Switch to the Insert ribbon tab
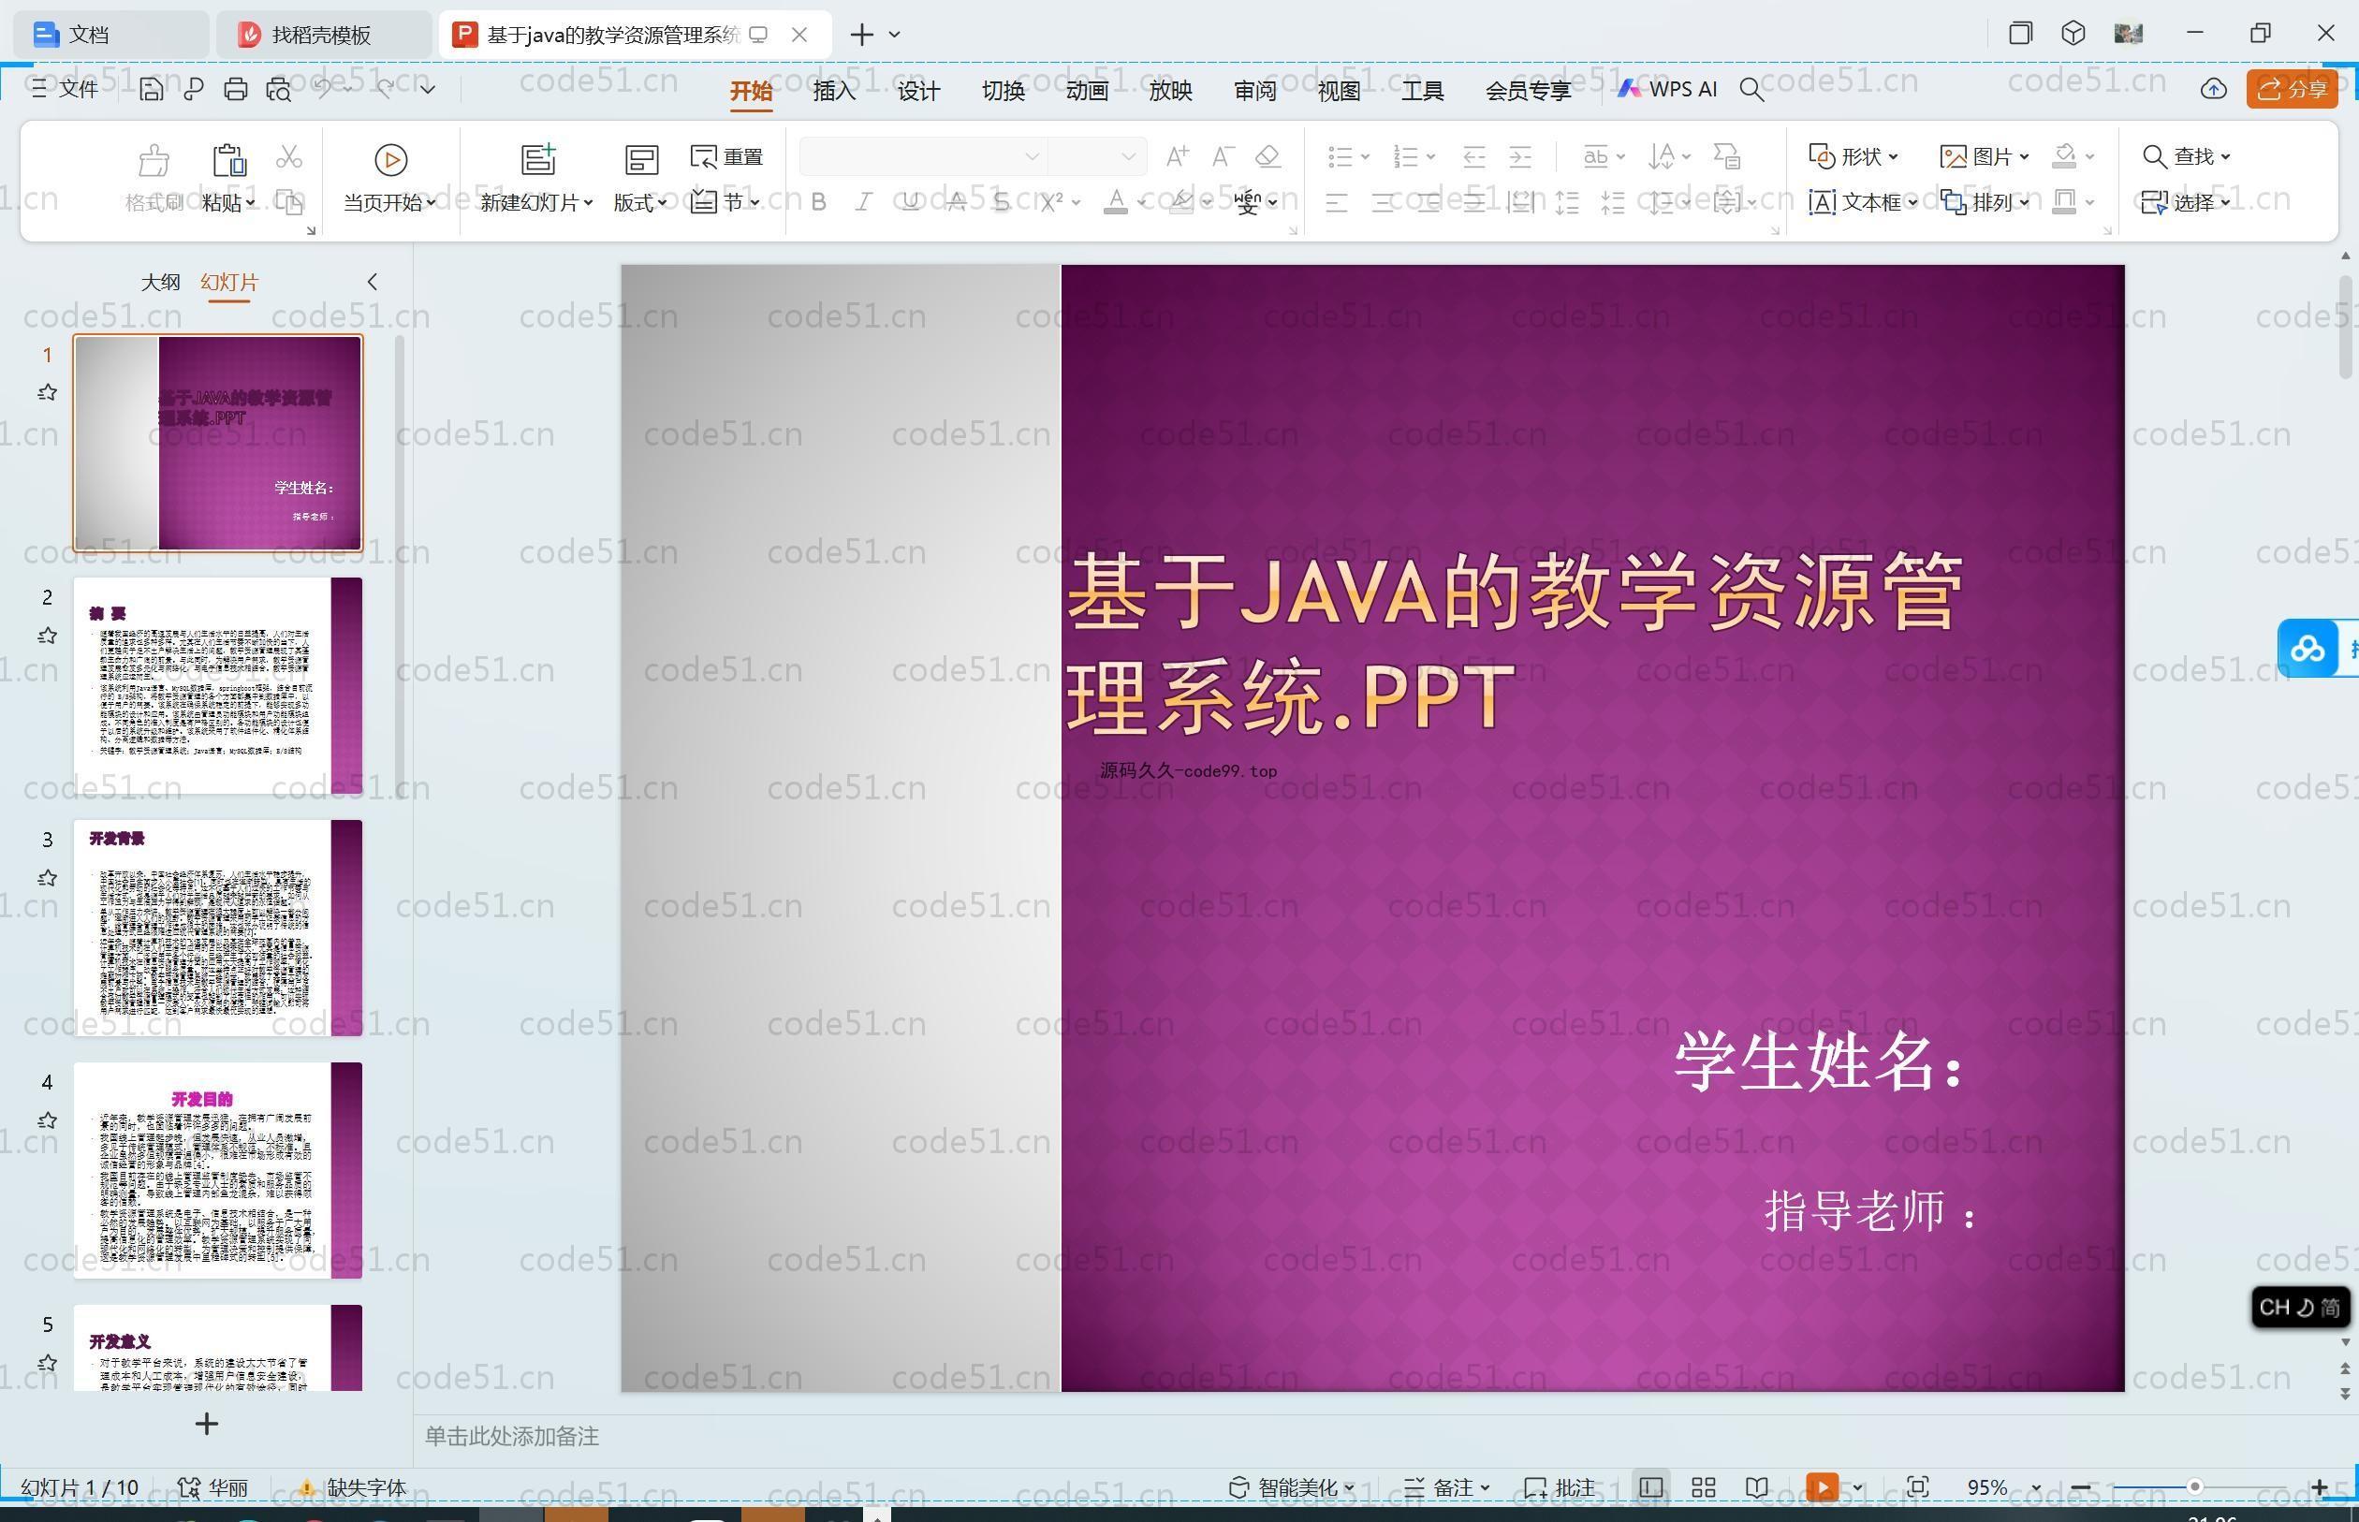This screenshot has width=2359, height=1522. click(x=834, y=90)
